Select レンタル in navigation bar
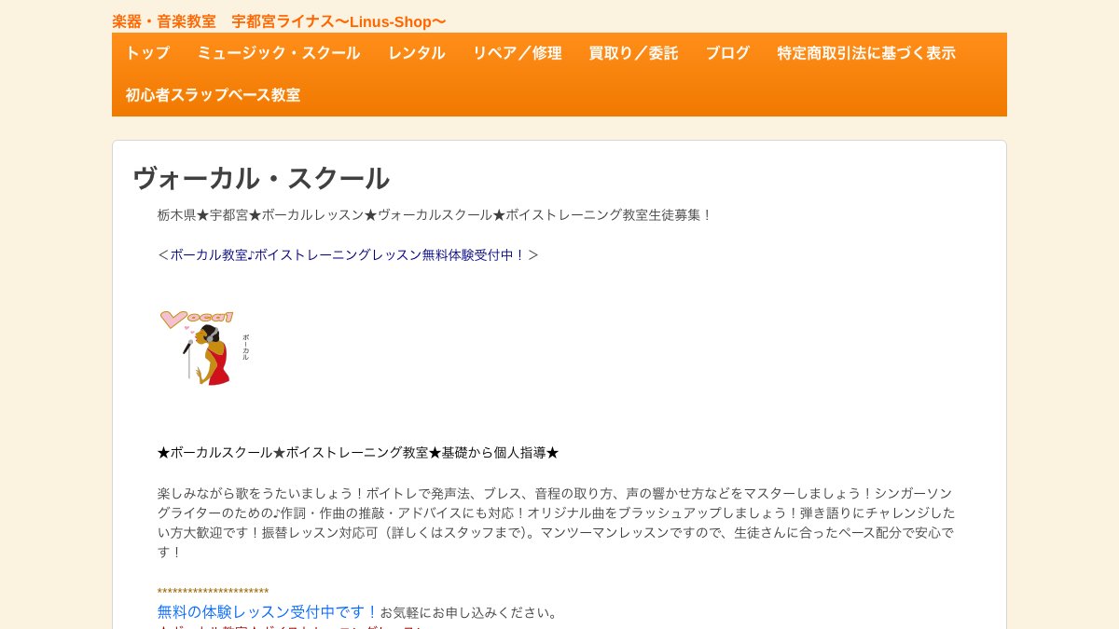1119x629 pixels. 417,53
